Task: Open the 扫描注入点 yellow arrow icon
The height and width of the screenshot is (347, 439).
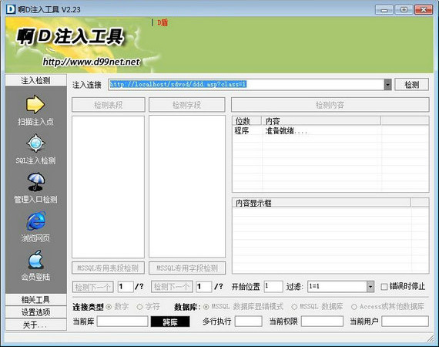Action: (35, 104)
